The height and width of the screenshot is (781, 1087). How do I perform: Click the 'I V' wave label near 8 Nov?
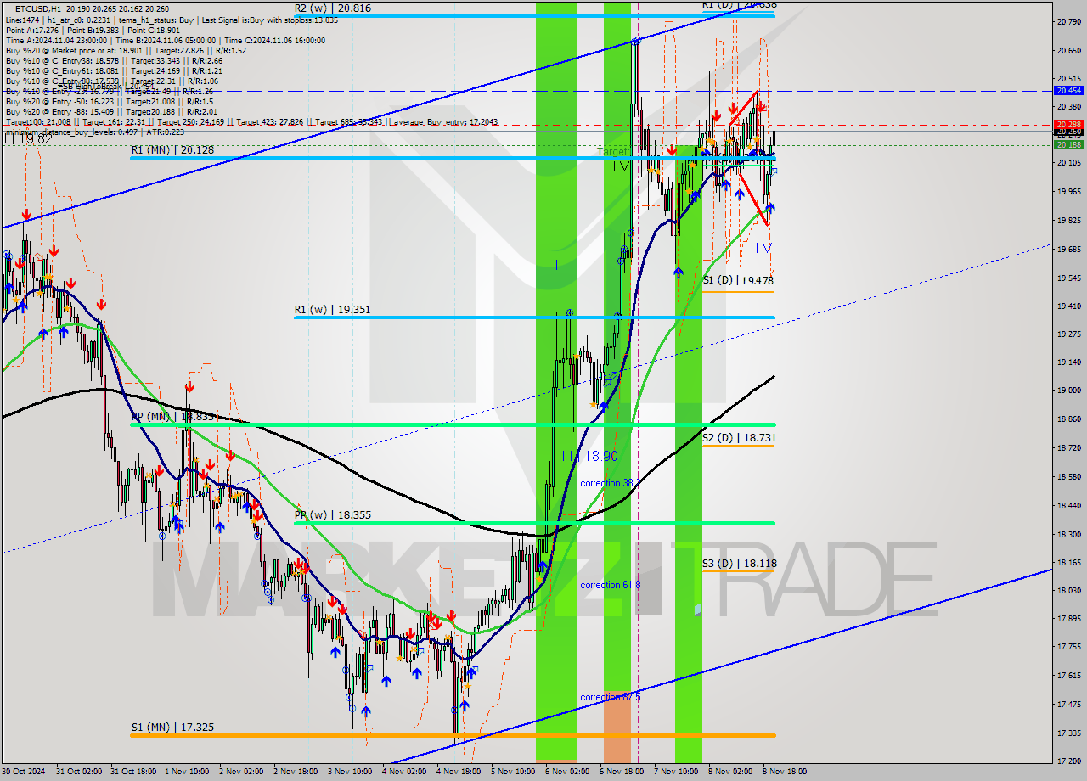pos(763,248)
